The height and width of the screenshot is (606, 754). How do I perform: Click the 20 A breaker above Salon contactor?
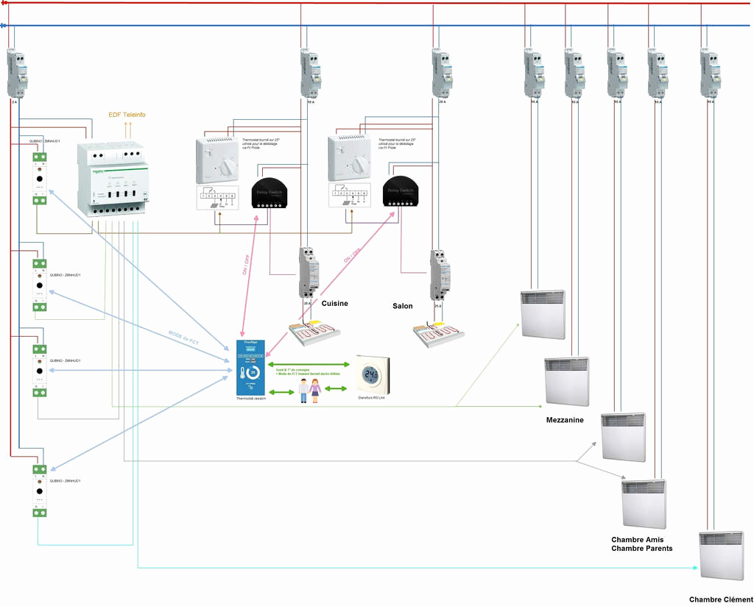click(x=442, y=73)
